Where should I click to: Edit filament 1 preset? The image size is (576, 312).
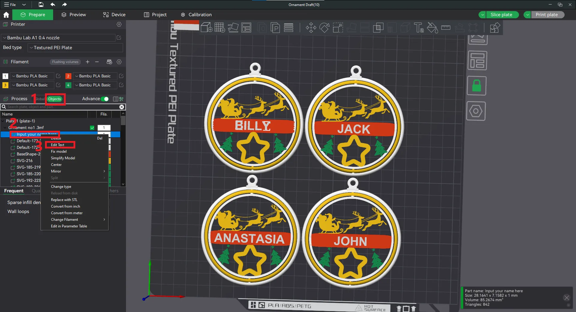(x=58, y=76)
